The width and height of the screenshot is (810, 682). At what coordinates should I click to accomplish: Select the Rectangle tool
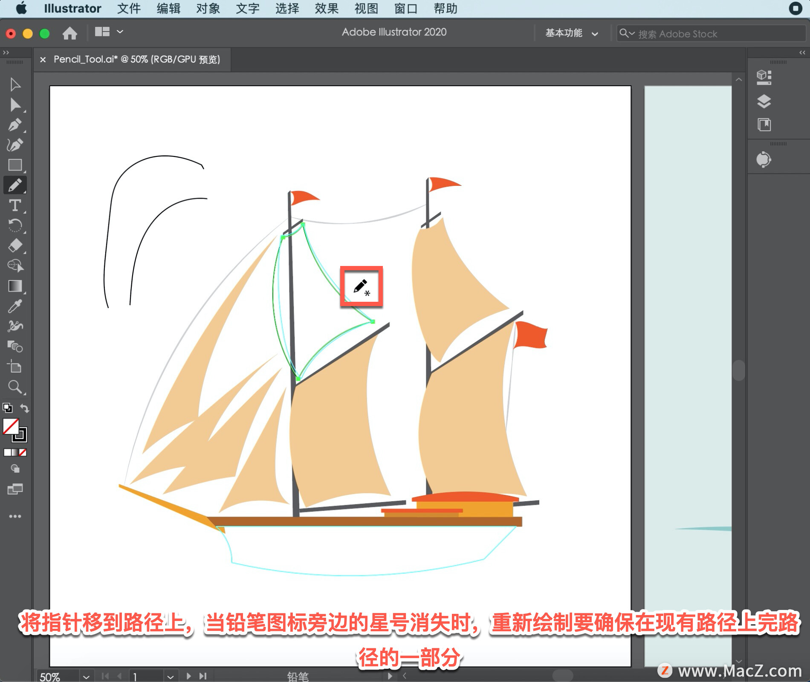pos(15,165)
